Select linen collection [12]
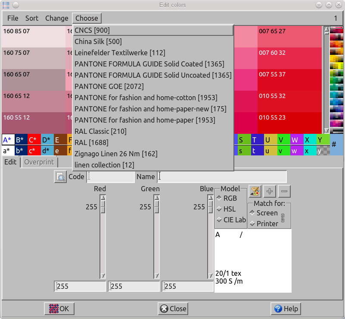Viewport: 345px width, 319px height. [153, 165]
